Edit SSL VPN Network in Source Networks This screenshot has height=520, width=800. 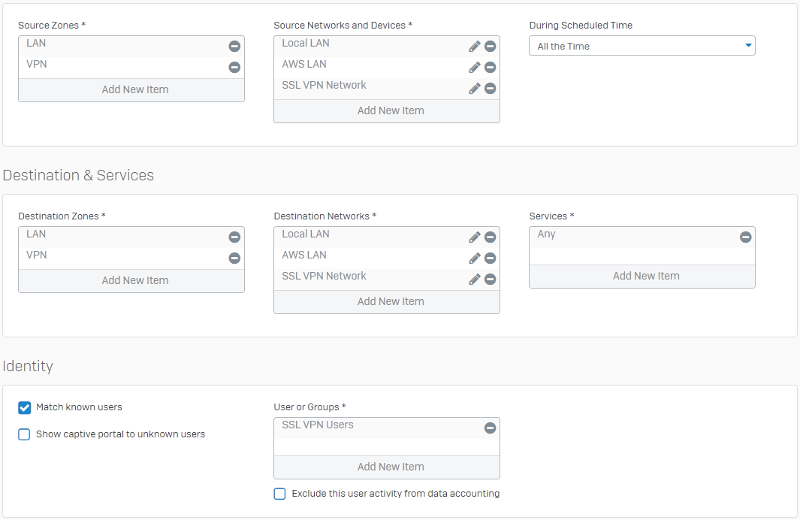click(x=475, y=89)
